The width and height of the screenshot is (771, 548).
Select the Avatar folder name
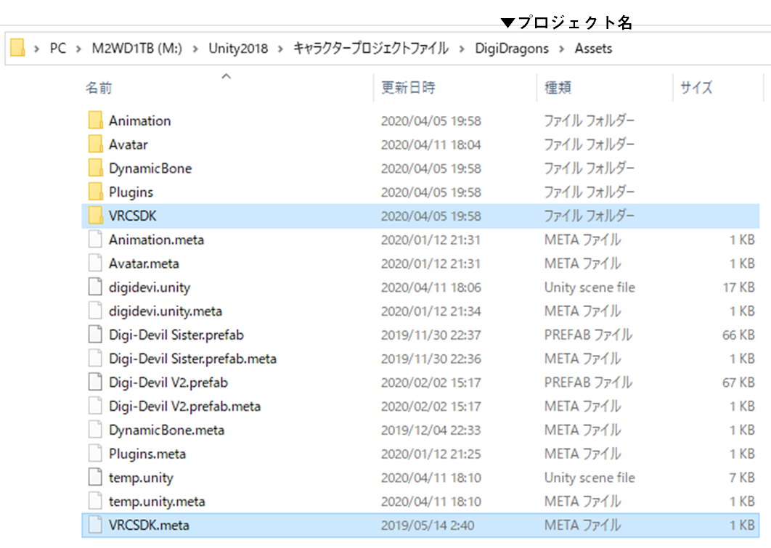[x=128, y=144]
